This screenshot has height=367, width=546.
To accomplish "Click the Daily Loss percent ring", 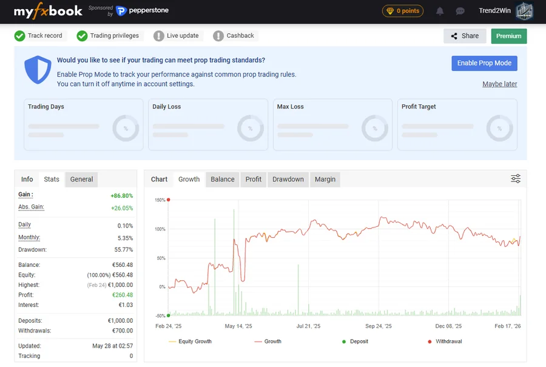I will coord(251,128).
